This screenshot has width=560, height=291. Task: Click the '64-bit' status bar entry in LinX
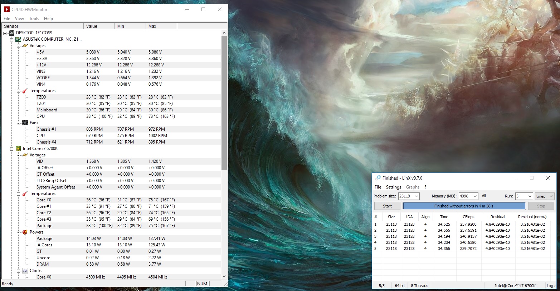click(x=400, y=286)
